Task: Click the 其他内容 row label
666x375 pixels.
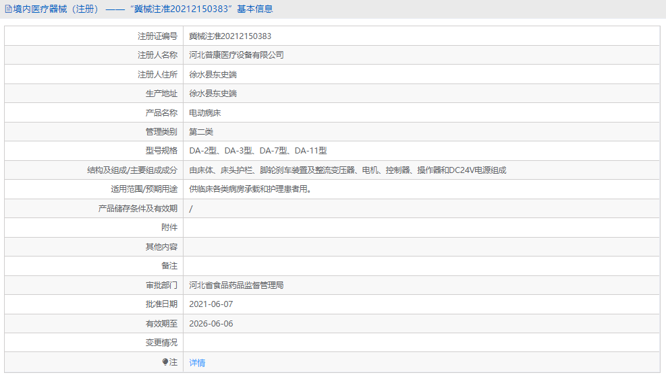Action: click(161, 247)
